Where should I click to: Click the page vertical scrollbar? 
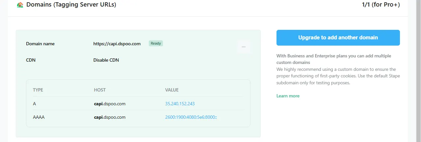tap(418, 71)
